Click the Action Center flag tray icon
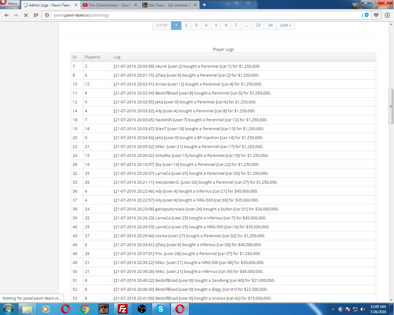This screenshot has height=315, width=394. (348, 309)
